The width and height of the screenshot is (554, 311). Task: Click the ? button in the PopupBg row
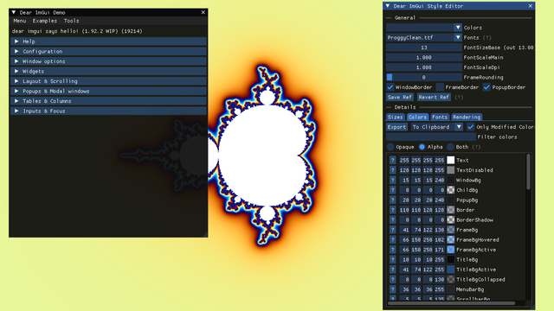392,200
